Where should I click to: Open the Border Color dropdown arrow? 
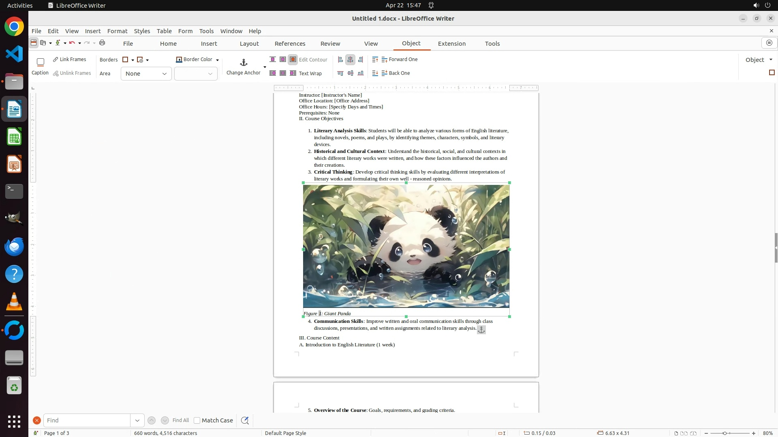[x=218, y=60]
